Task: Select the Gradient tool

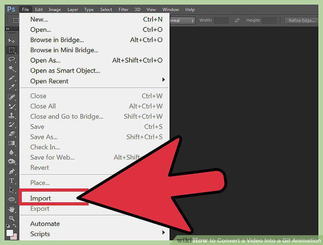Action: (12, 143)
